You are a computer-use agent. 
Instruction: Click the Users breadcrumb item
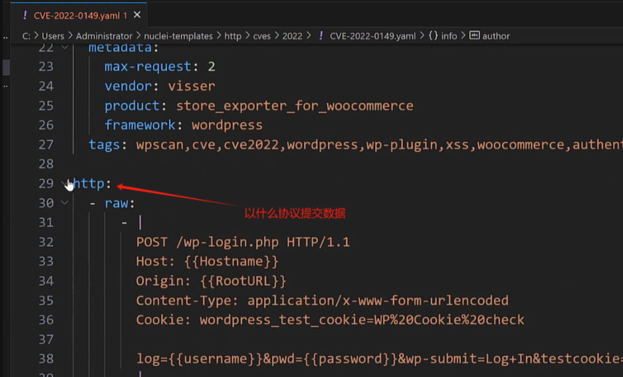pos(53,36)
